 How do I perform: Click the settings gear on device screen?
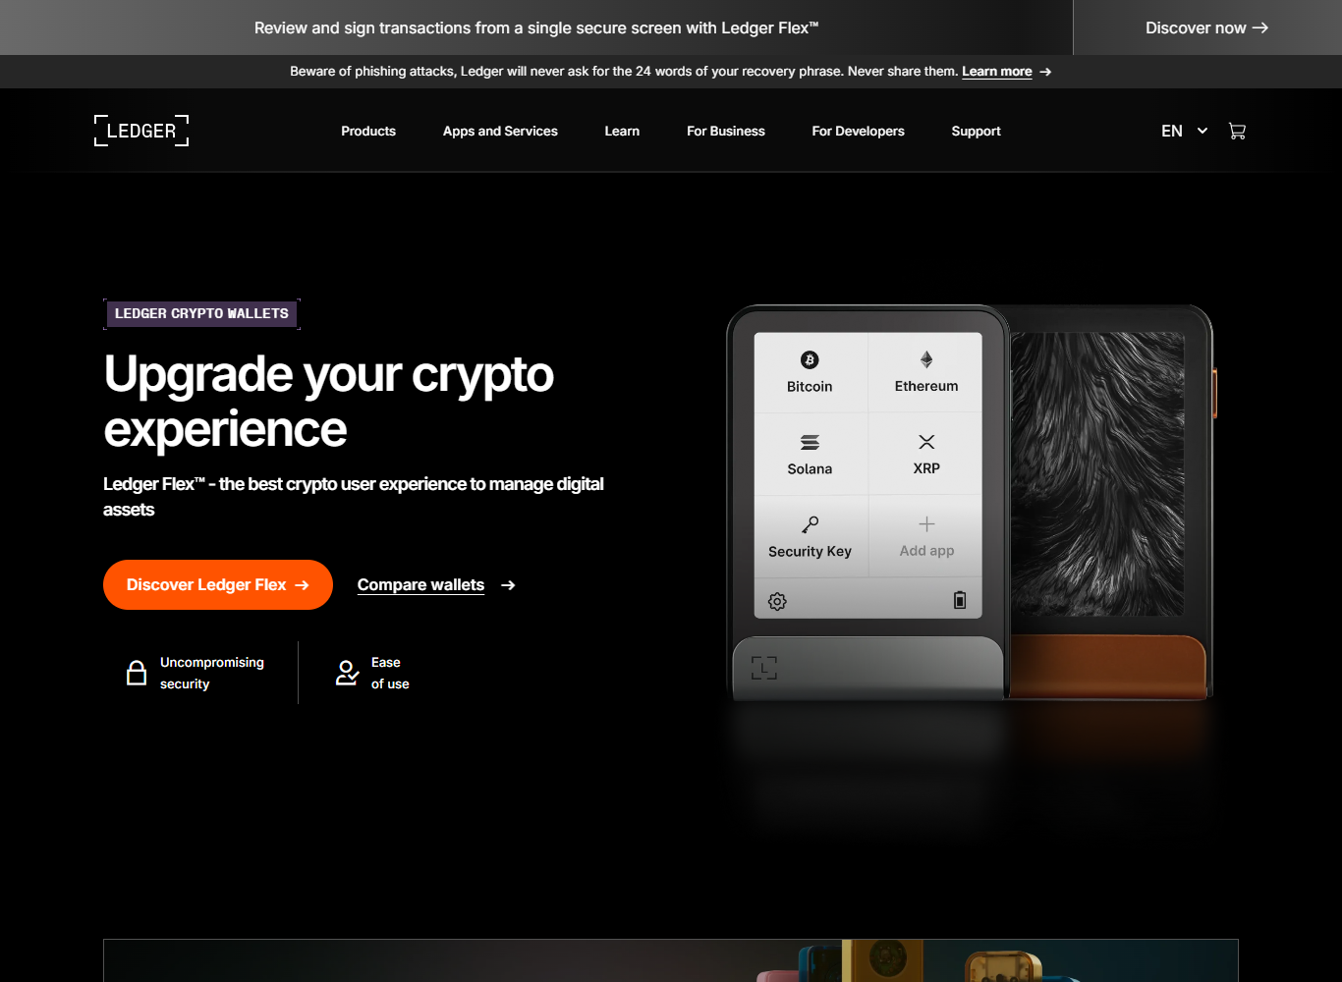coord(777,601)
